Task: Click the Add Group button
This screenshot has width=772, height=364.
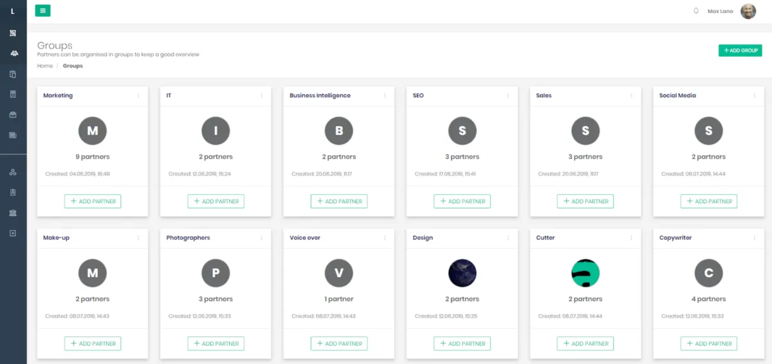Action: coord(740,50)
